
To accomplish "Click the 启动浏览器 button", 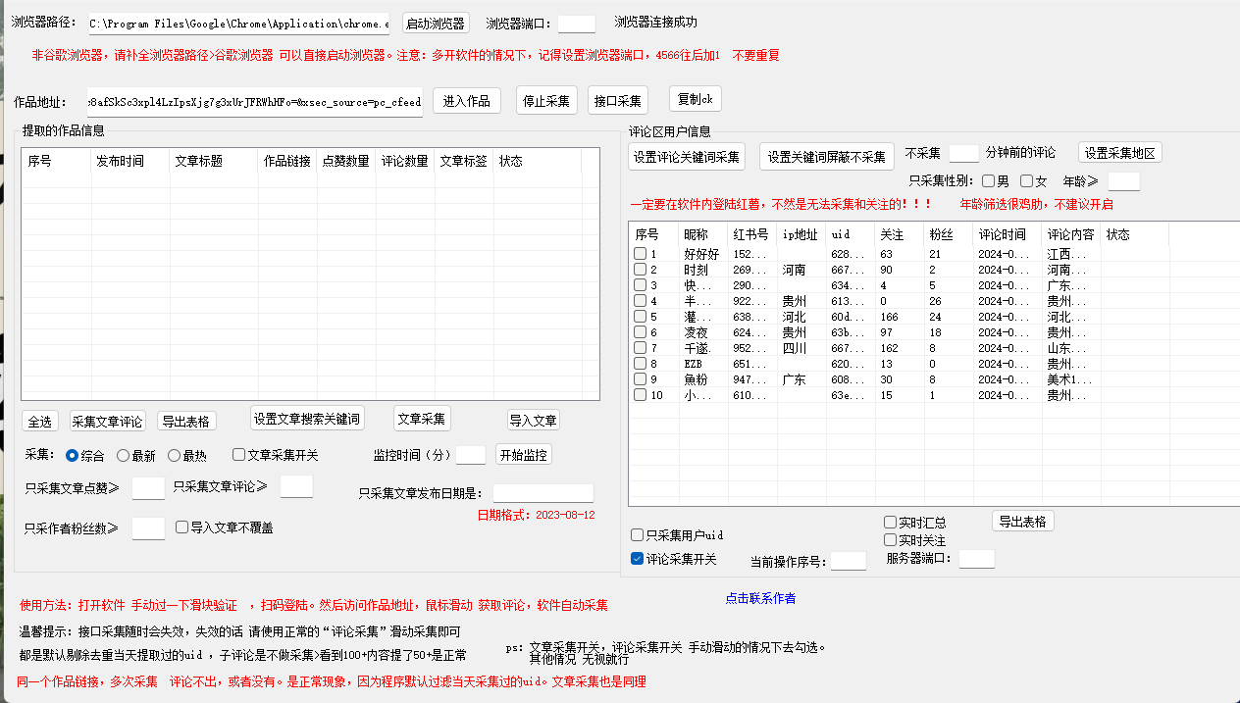I will pyautogui.click(x=436, y=24).
